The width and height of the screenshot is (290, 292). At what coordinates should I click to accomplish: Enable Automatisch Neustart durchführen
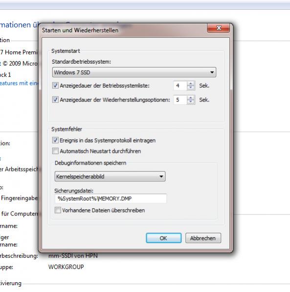[55, 151]
